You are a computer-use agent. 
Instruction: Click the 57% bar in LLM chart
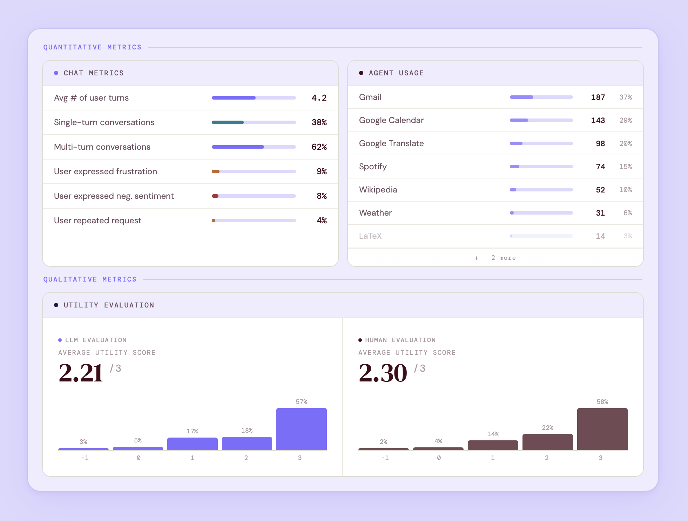(301, 429)
